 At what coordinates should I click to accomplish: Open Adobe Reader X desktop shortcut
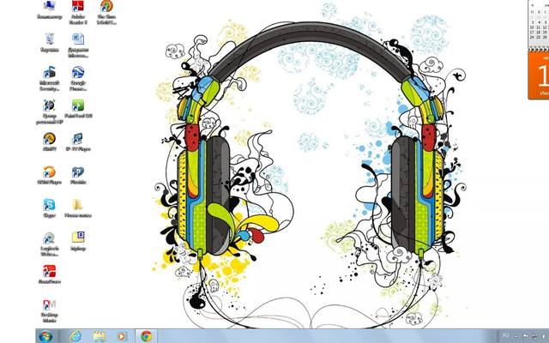pos(78,8)
